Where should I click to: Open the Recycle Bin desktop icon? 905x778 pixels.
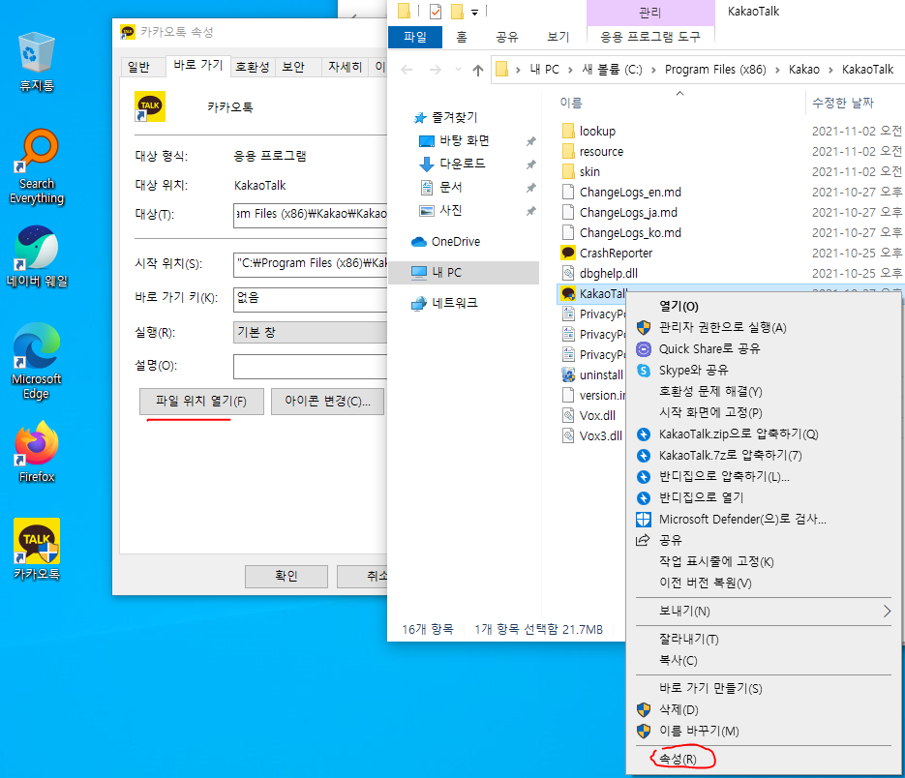[x=37, y=61]
